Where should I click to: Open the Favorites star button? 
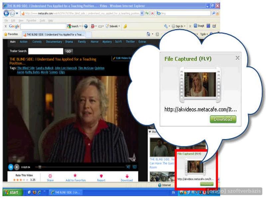pyautogui.click(x=11, y=34)
